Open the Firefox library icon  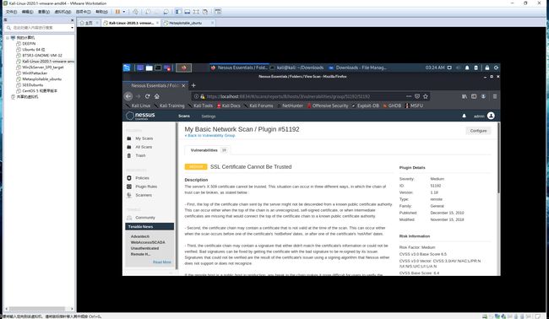(465, 96)
